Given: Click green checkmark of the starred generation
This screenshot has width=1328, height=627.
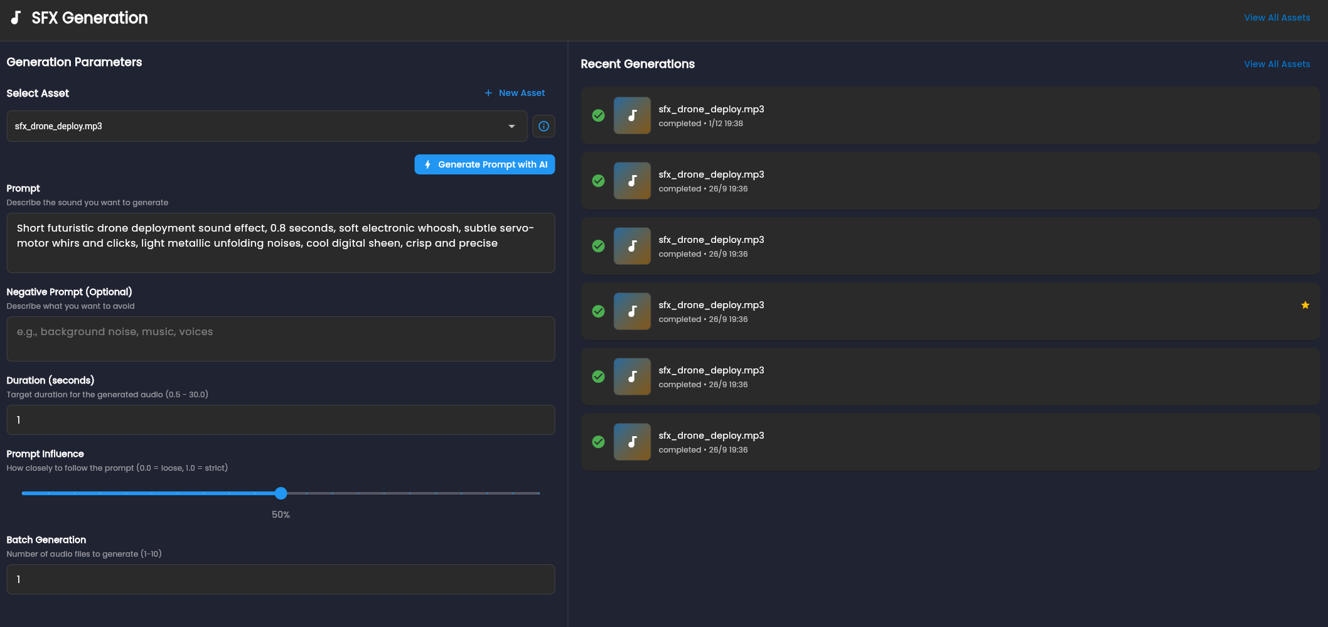Looking at the screenshot, I should [x=598, y=311].
